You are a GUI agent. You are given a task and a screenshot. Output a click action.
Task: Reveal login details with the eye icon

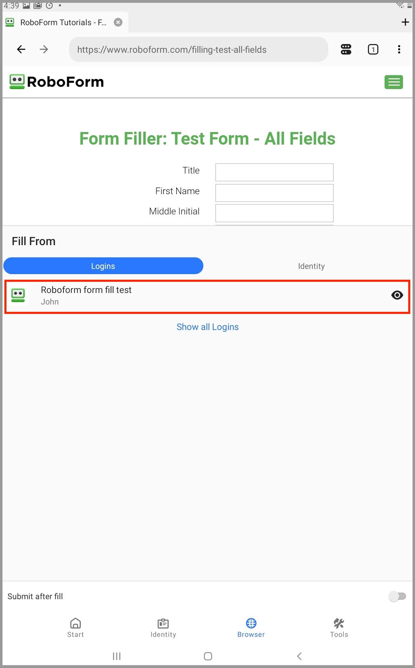click(x=397, y=295)
